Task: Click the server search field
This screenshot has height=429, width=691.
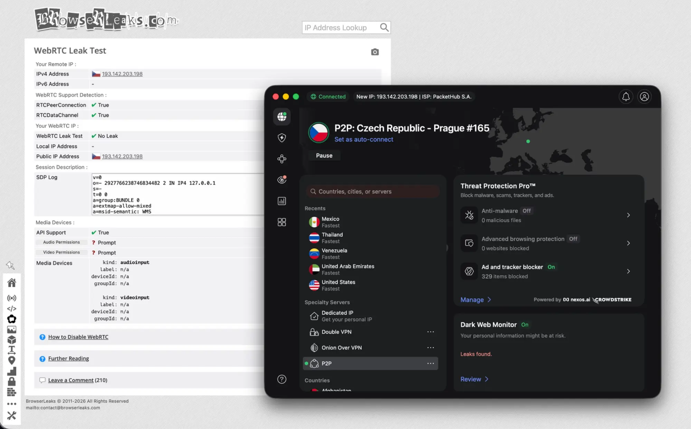Action: [372, 191]
